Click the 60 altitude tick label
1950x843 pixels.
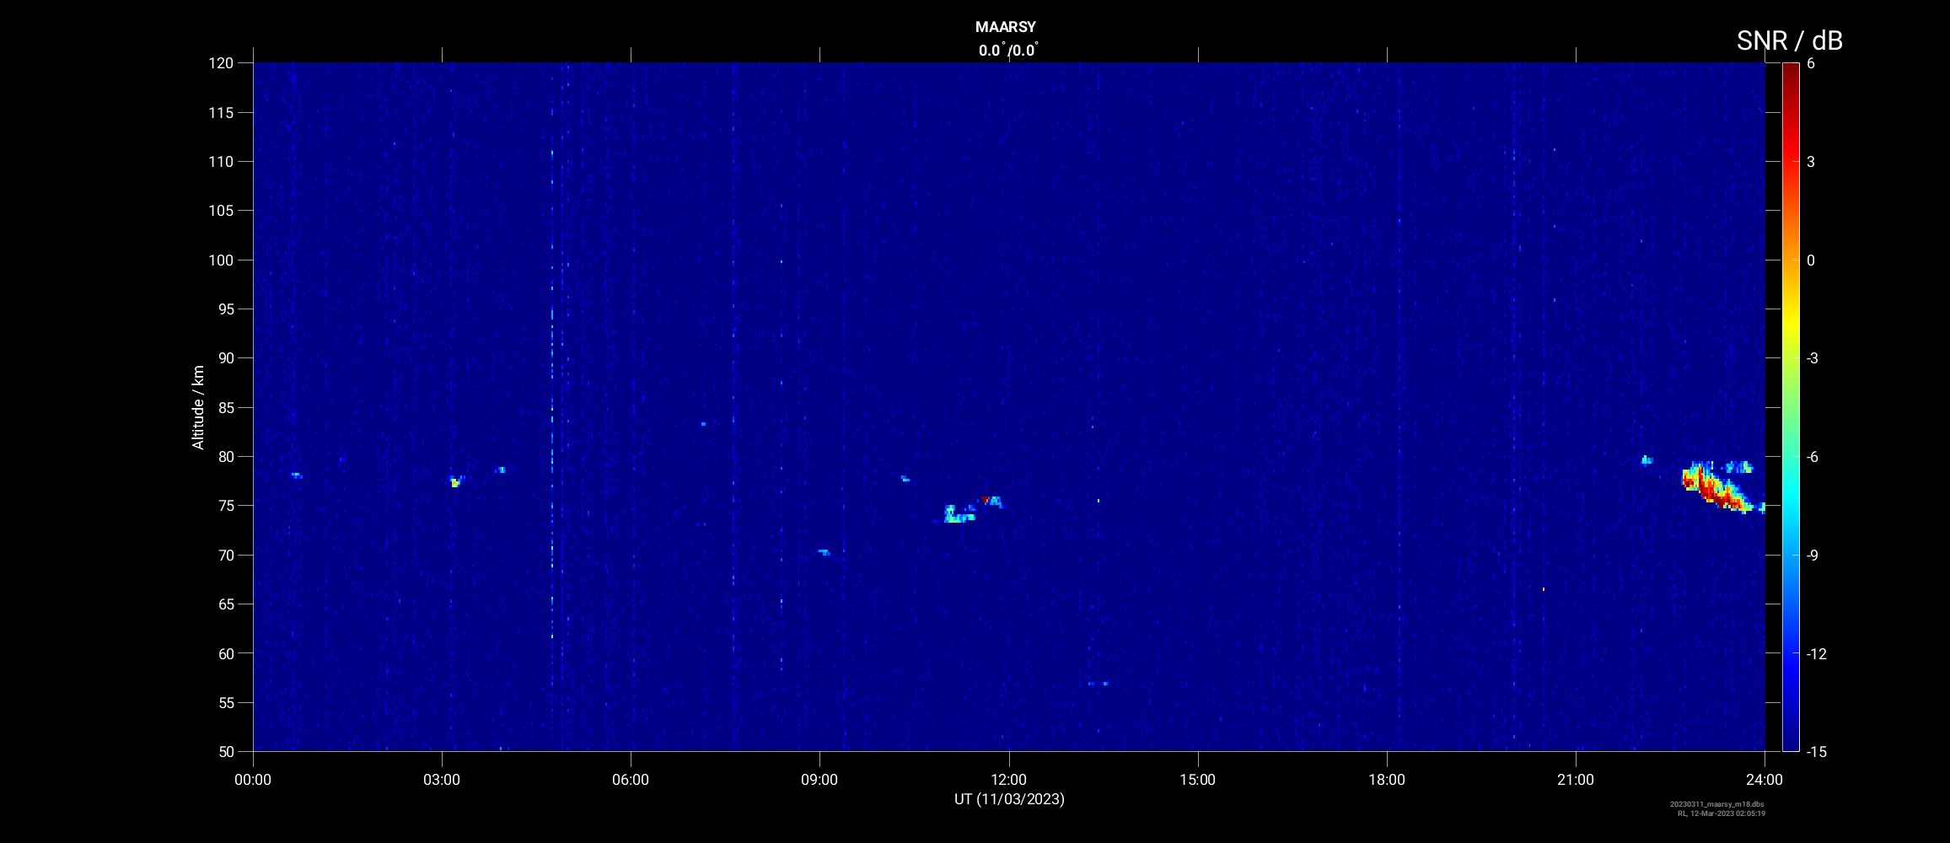pyautogui.click(x=224, y=653)
